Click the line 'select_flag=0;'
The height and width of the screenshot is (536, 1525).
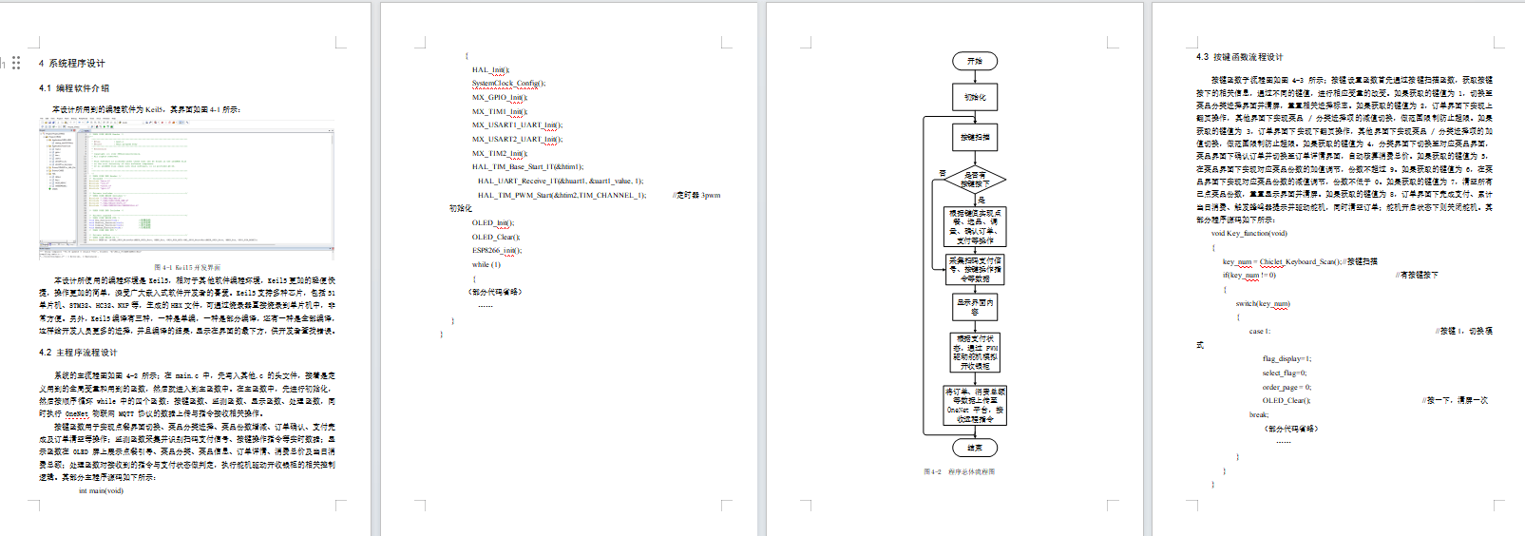click(x=1284, y=373)
